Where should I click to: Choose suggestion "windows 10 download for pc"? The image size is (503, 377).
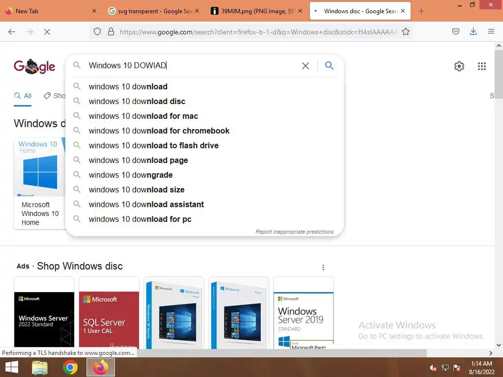[204, 219]
